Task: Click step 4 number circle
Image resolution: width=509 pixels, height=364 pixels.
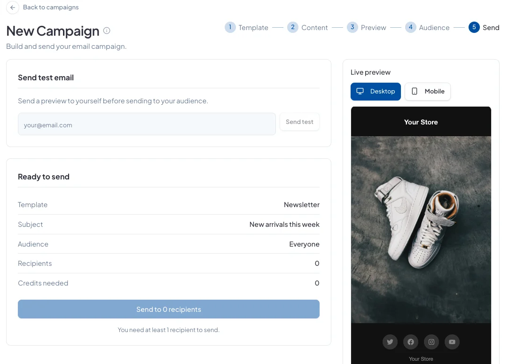Action: (x=410, y=27)
